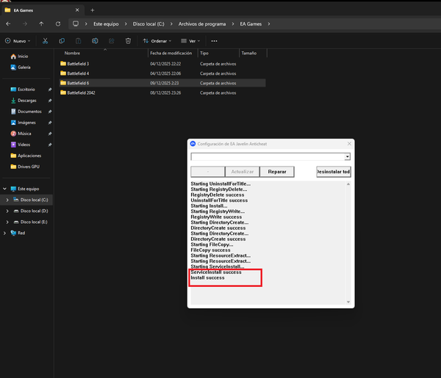Click the Desinstalar todo button
This screenshot has width=441, height=378.
click(333, 172)
